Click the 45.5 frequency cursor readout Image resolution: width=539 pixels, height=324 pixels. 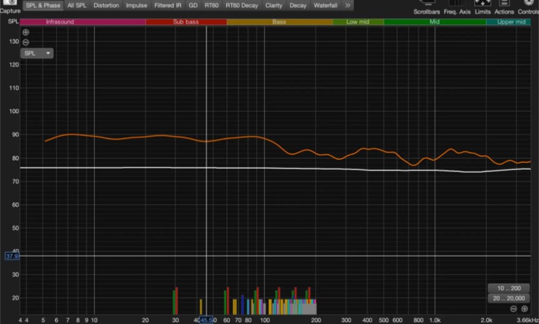click(206, 320)
